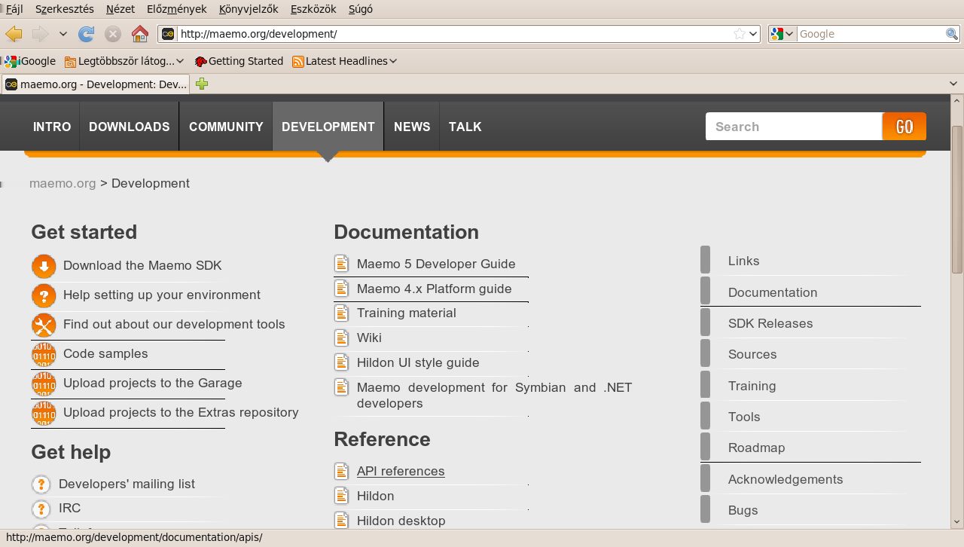
Task: Click the binary icon next to Extras repository
Action: pos(44,413)
